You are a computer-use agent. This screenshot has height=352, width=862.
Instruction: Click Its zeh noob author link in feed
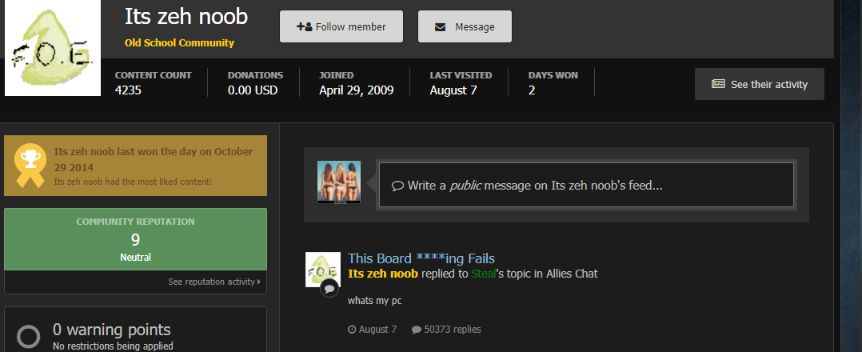tap(383, 274)
